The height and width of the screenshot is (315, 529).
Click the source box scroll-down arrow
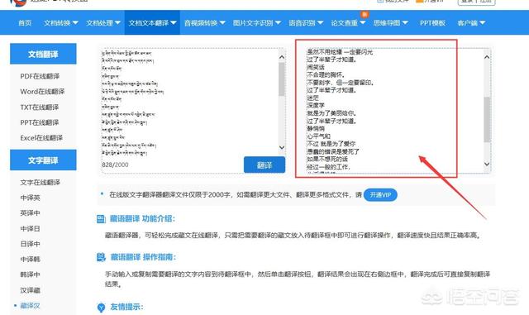pyautogui.click(x=282, y=147)
